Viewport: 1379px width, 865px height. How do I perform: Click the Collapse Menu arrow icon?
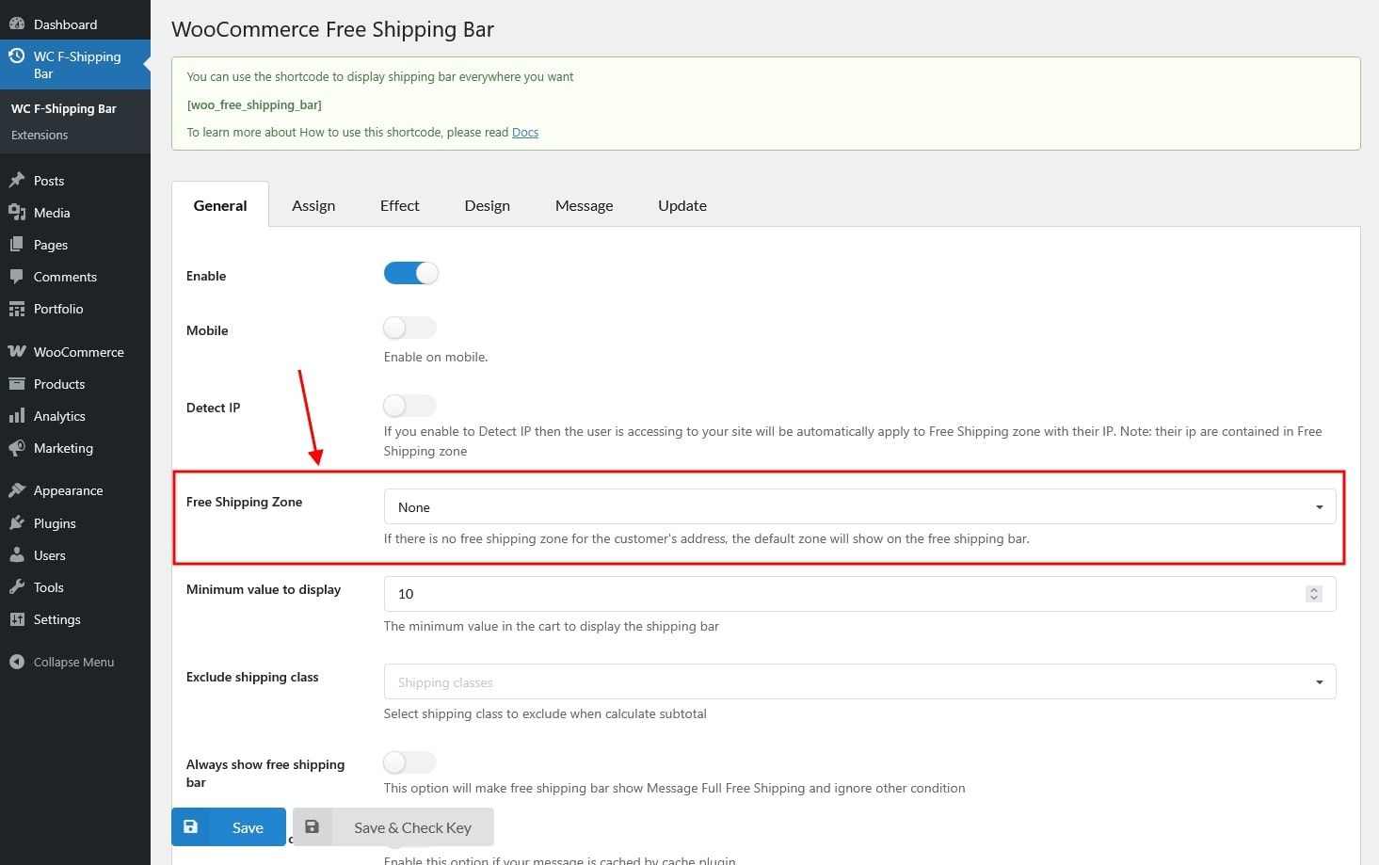click(x=17, y=662)
